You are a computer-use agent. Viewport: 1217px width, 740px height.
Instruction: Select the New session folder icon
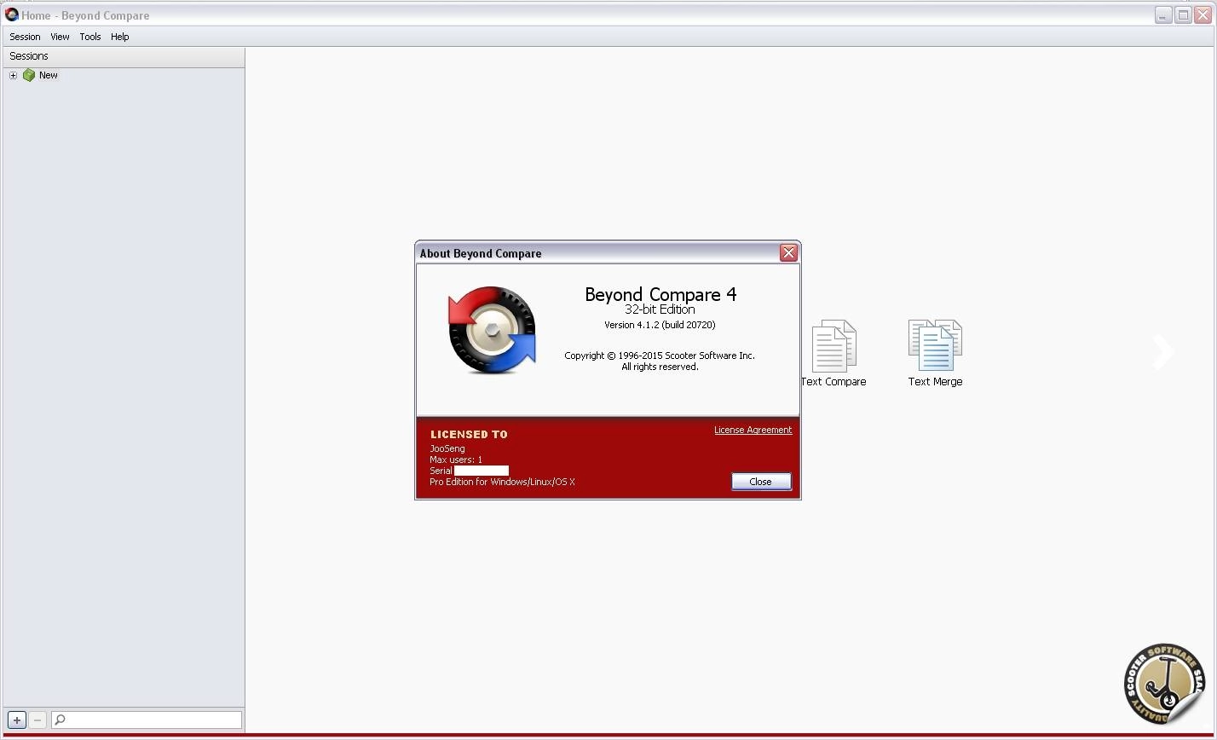coord(29,75)
